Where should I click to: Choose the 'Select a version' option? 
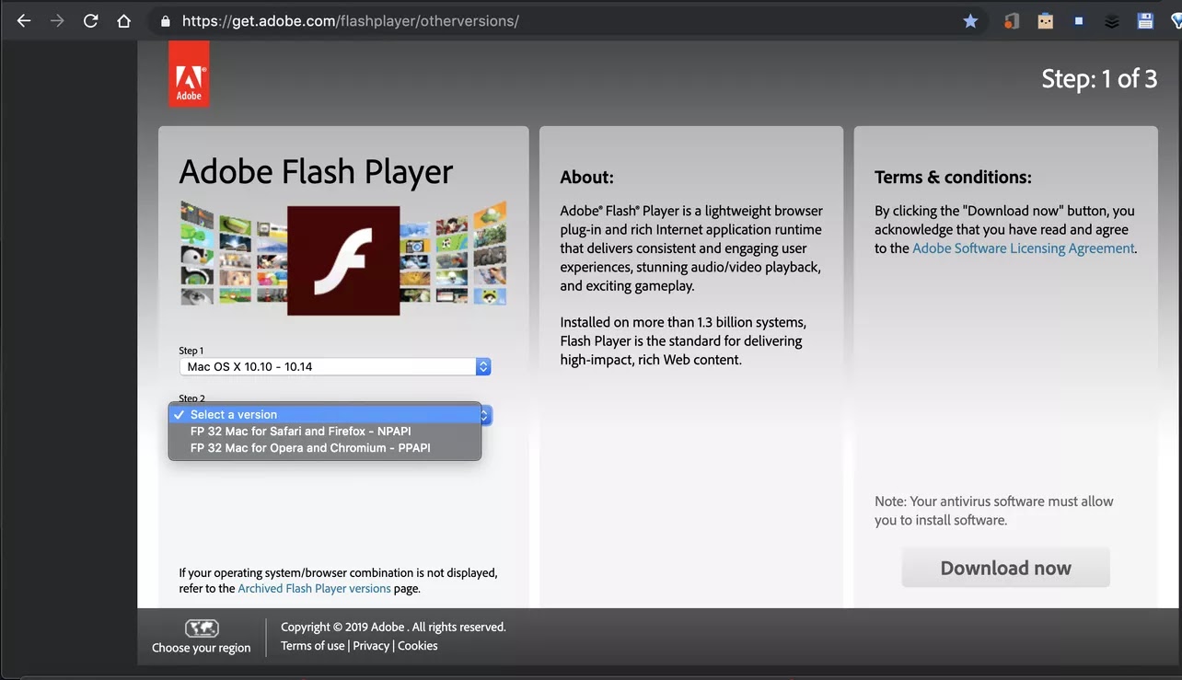click(325, 414)
